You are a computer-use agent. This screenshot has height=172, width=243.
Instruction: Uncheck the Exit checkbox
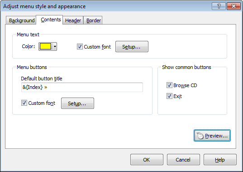coord(169,96)
